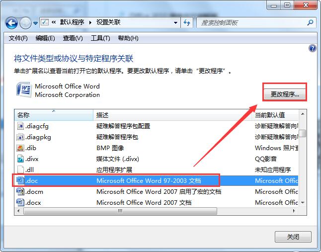Image resolution: width=321 pixels, height=252 pixels.
Task: Click the 媒体文件 (.divx) description
Action: (118, 159)
